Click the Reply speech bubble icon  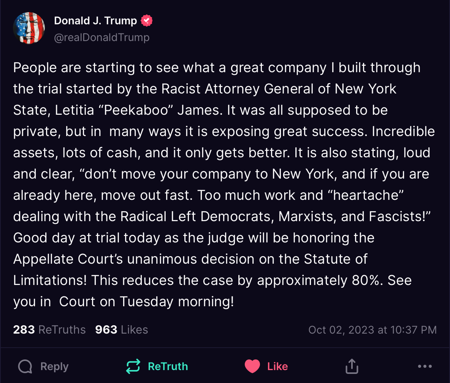25,367
